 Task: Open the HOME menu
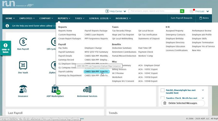click(10, 18)
